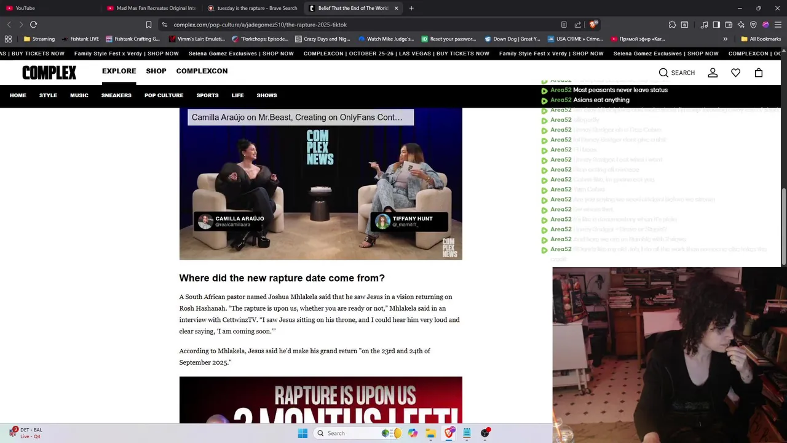Go to the STYLE section

(x=48, y=95)
